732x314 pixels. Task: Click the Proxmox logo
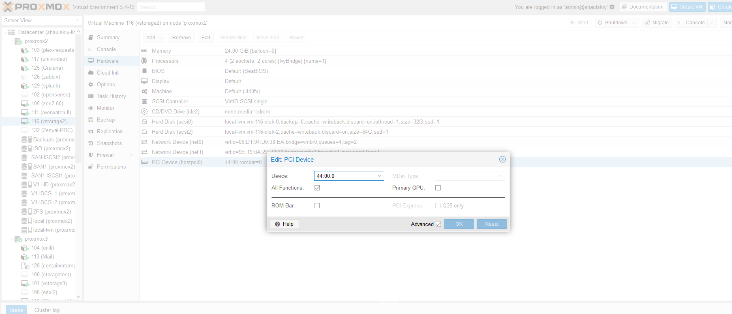[36, 7]
